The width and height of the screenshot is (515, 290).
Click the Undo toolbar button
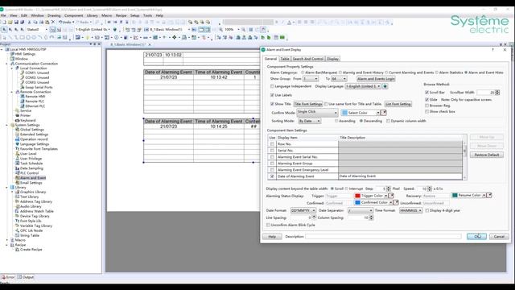tap(65, 22)
